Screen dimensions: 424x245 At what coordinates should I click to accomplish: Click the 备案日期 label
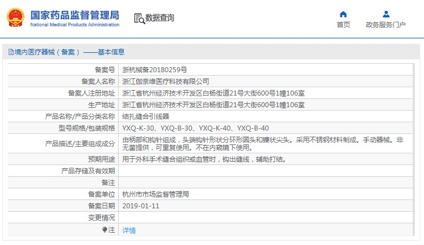(101, 206)
